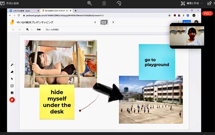Image resolution: width=215 pixels, height=135 pixels.
Task: Expand the frame bar between arrows
Action: pos(104,22)
